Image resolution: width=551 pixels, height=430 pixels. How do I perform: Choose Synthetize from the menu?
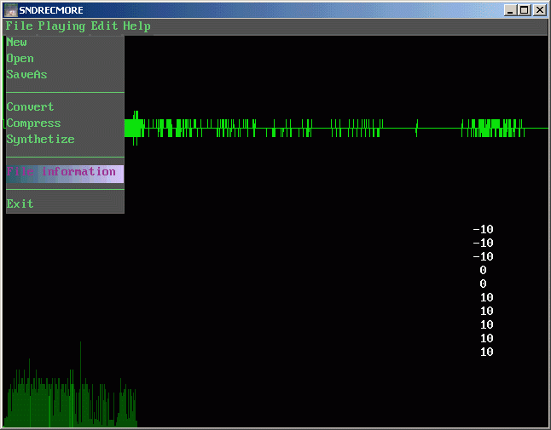tap(41, 140)
